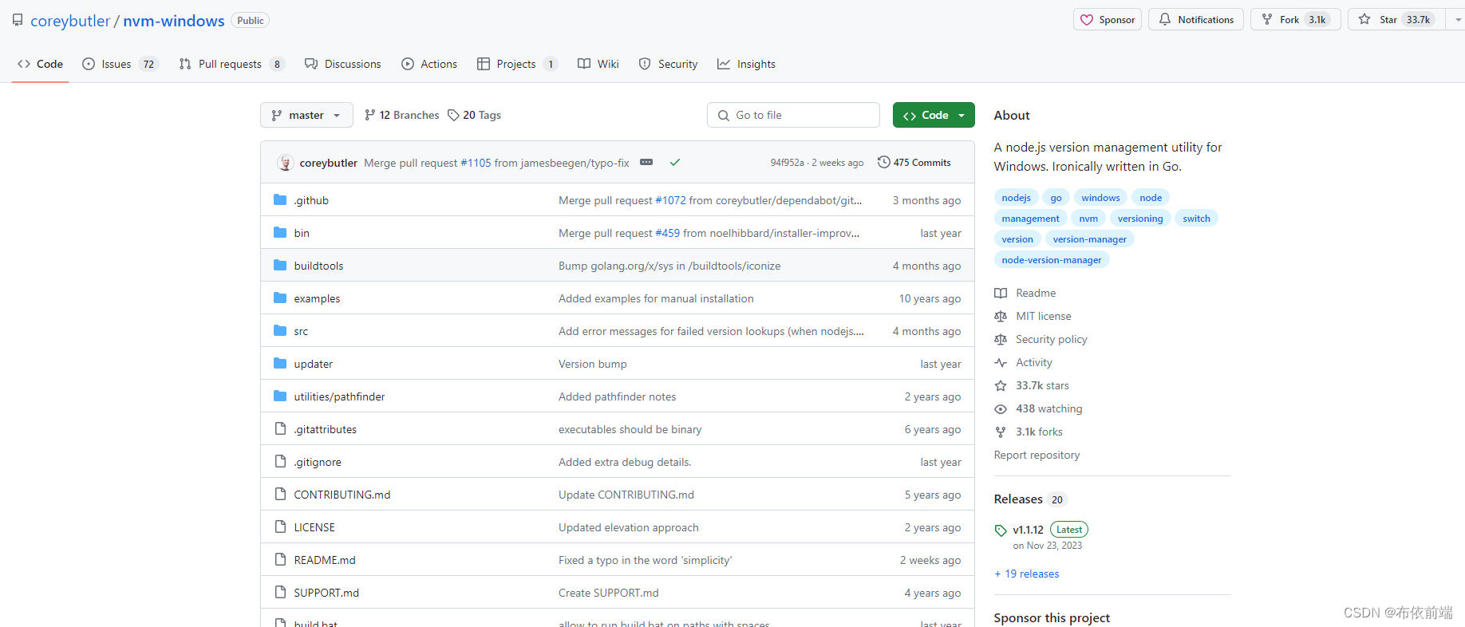Star the nvm-windows repository
Screen dimensions: 1465x627
pos(1397,20)
